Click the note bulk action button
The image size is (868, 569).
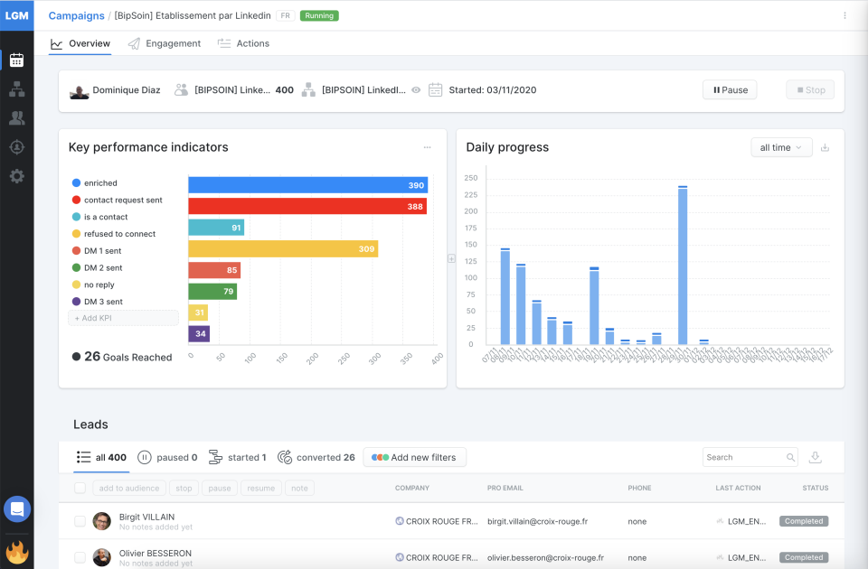click(x=299, y=489)
